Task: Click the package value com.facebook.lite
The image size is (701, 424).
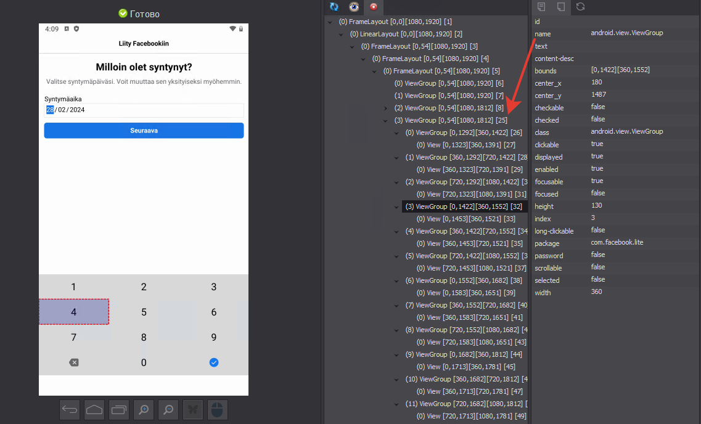Action: pyautogui.click(x=617, y=242)
